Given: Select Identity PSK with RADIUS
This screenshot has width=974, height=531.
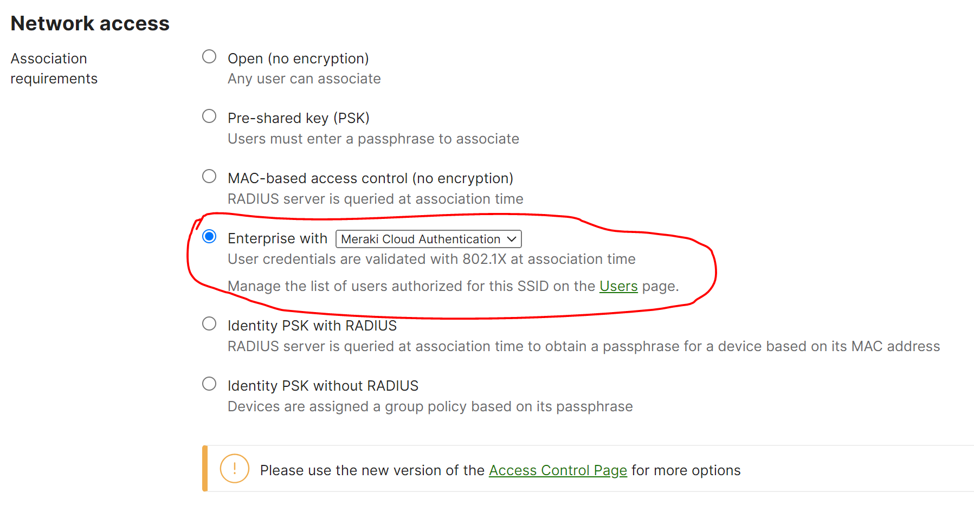Looking at the screenshot, I should [x=209, y=323].
